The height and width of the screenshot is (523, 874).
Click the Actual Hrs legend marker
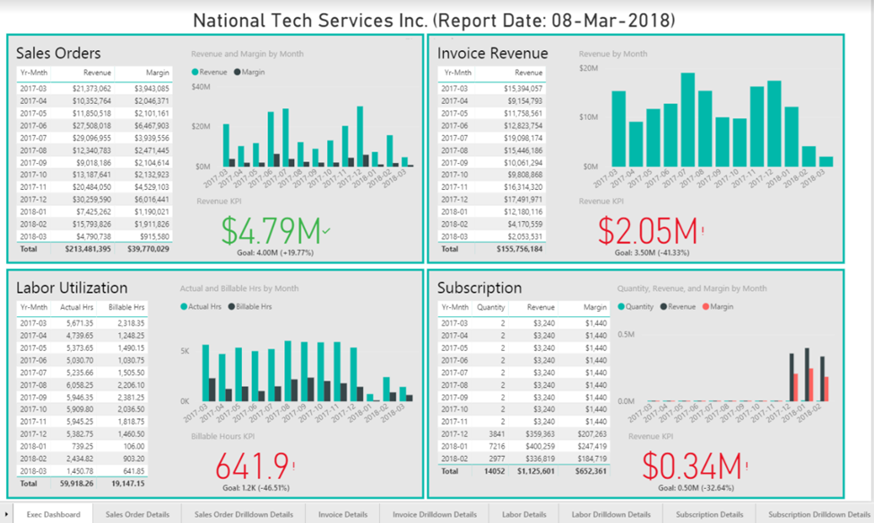[184, 306]
